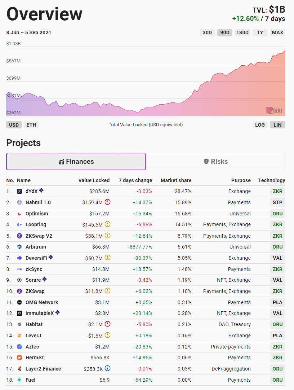Open the Risks tab
Viewport: 294px width, 390px height.
(x=215, y=162)
